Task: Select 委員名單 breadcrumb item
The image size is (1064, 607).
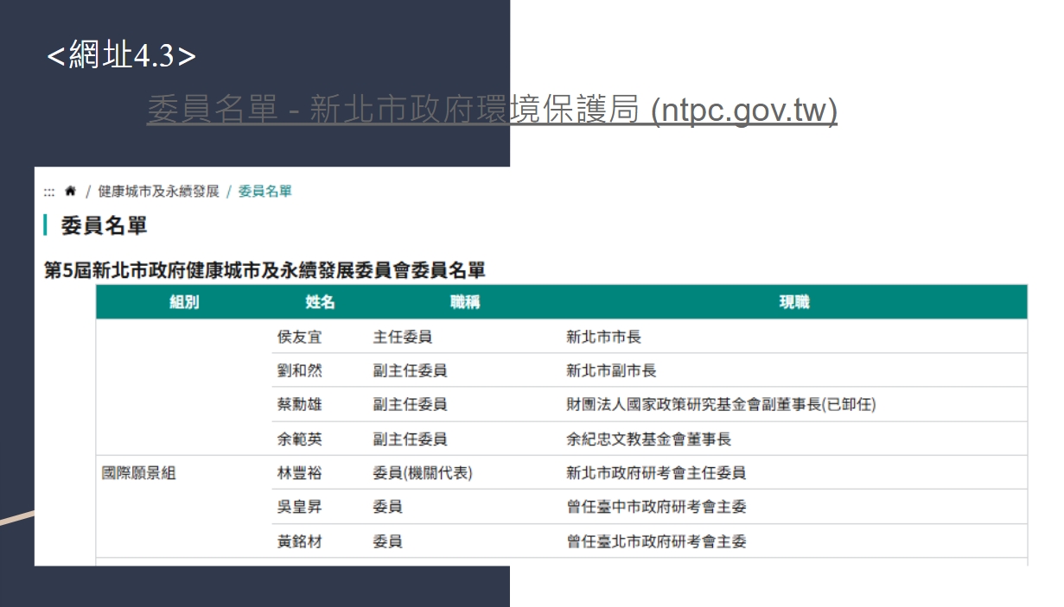Action: point(265,191)
